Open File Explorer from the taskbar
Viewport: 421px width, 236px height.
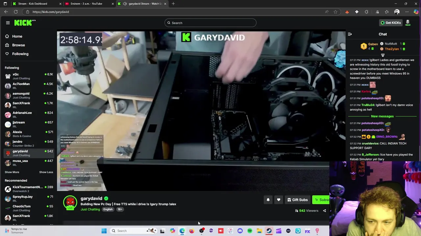coord(259,231)
